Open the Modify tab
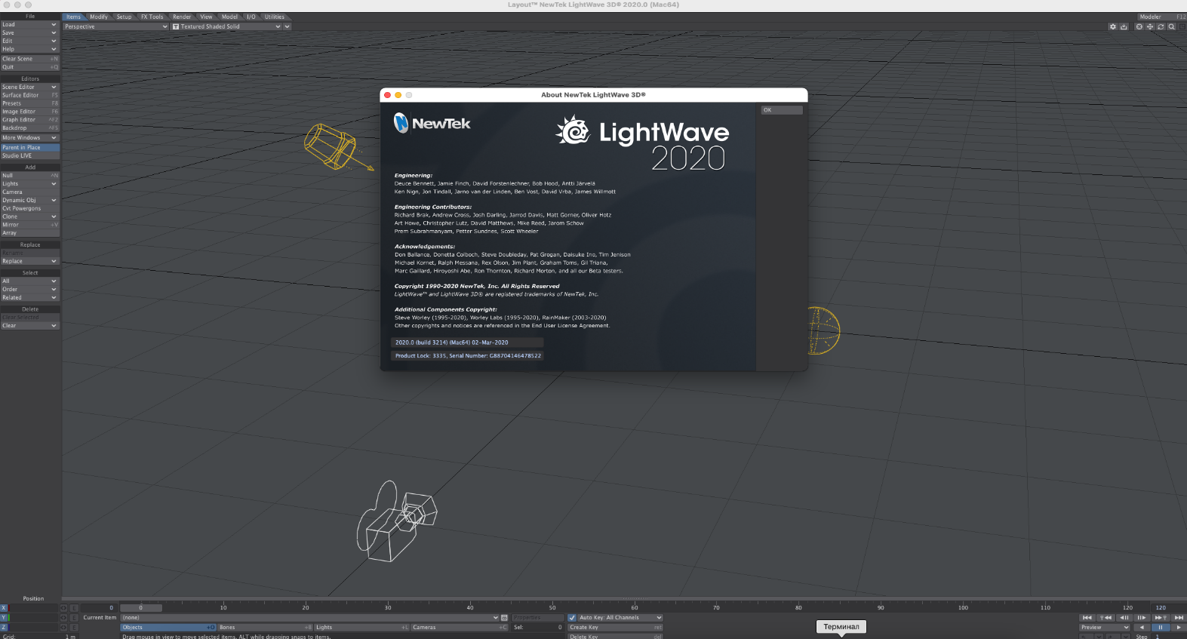1187x639 pixels. click(99, 17)
